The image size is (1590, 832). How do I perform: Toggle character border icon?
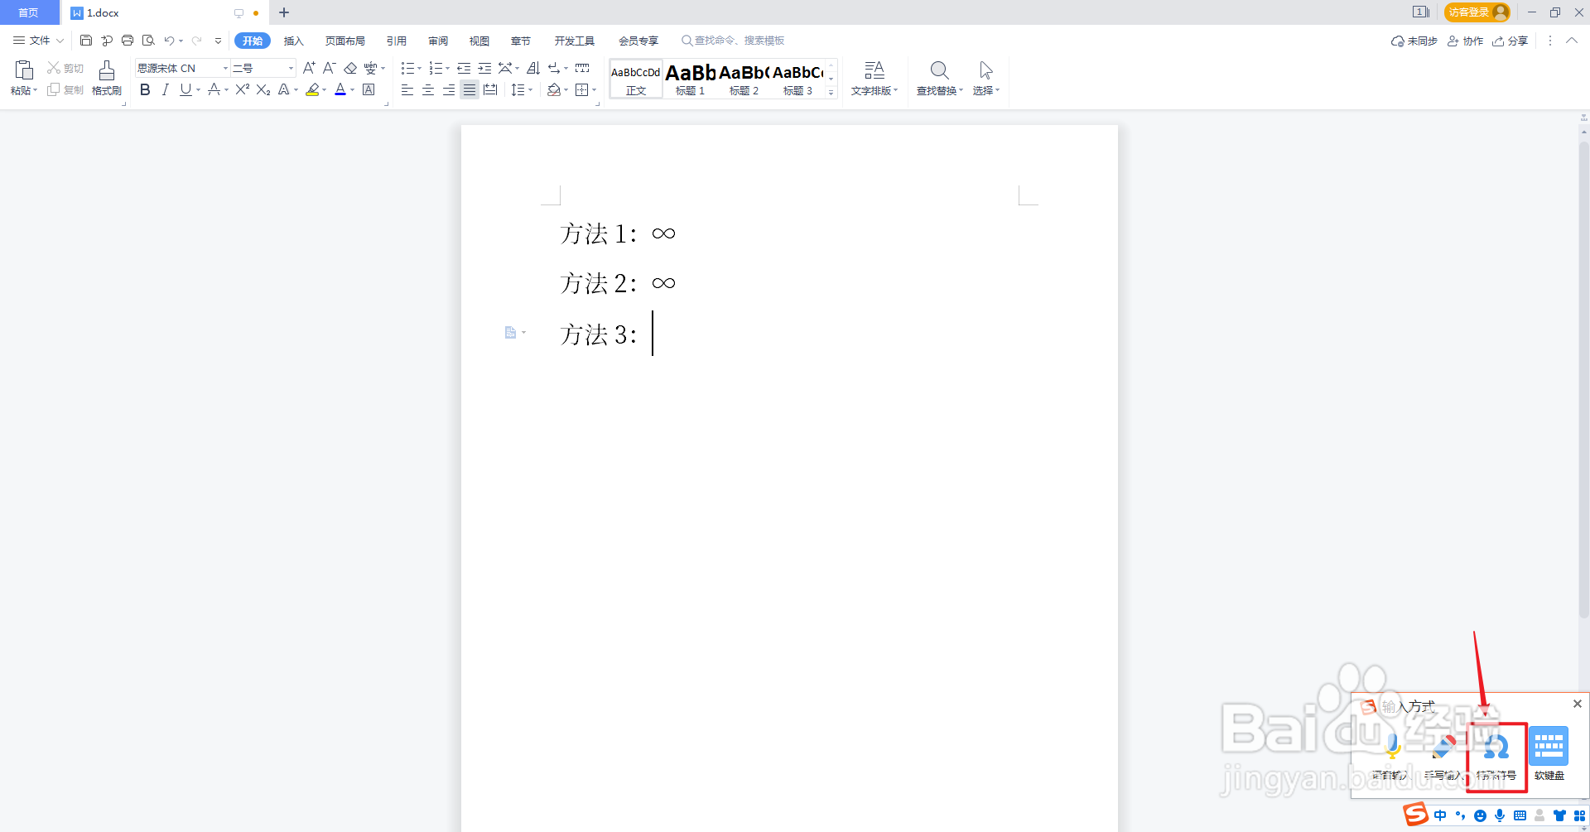(x=369, y=89)
